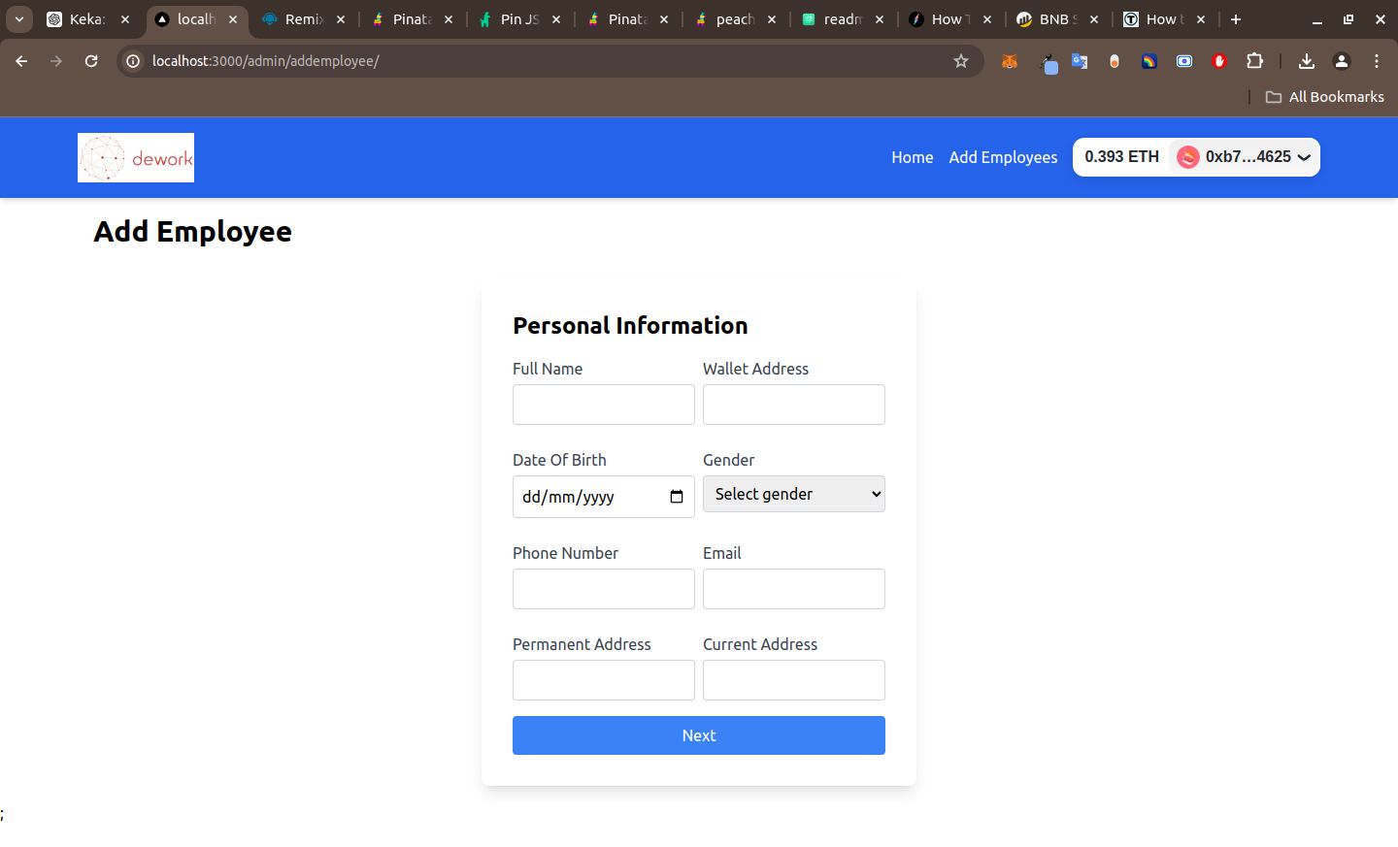Open the browser Downloads icon

pos(1307,61)
